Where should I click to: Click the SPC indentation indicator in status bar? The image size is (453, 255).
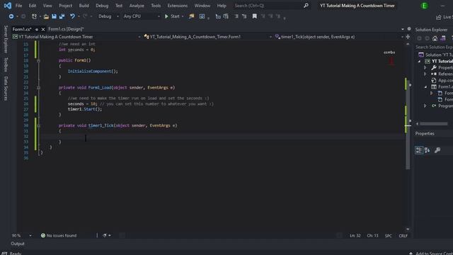tap(389, 236)
